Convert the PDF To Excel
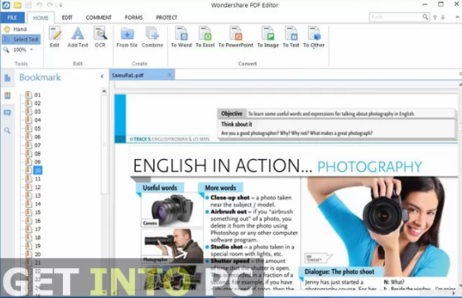 coord(205,36)
